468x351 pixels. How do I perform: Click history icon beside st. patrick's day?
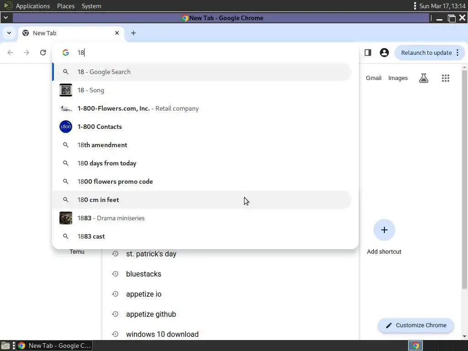115,254
